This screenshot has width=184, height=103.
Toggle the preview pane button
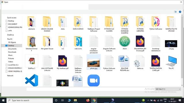175,12
